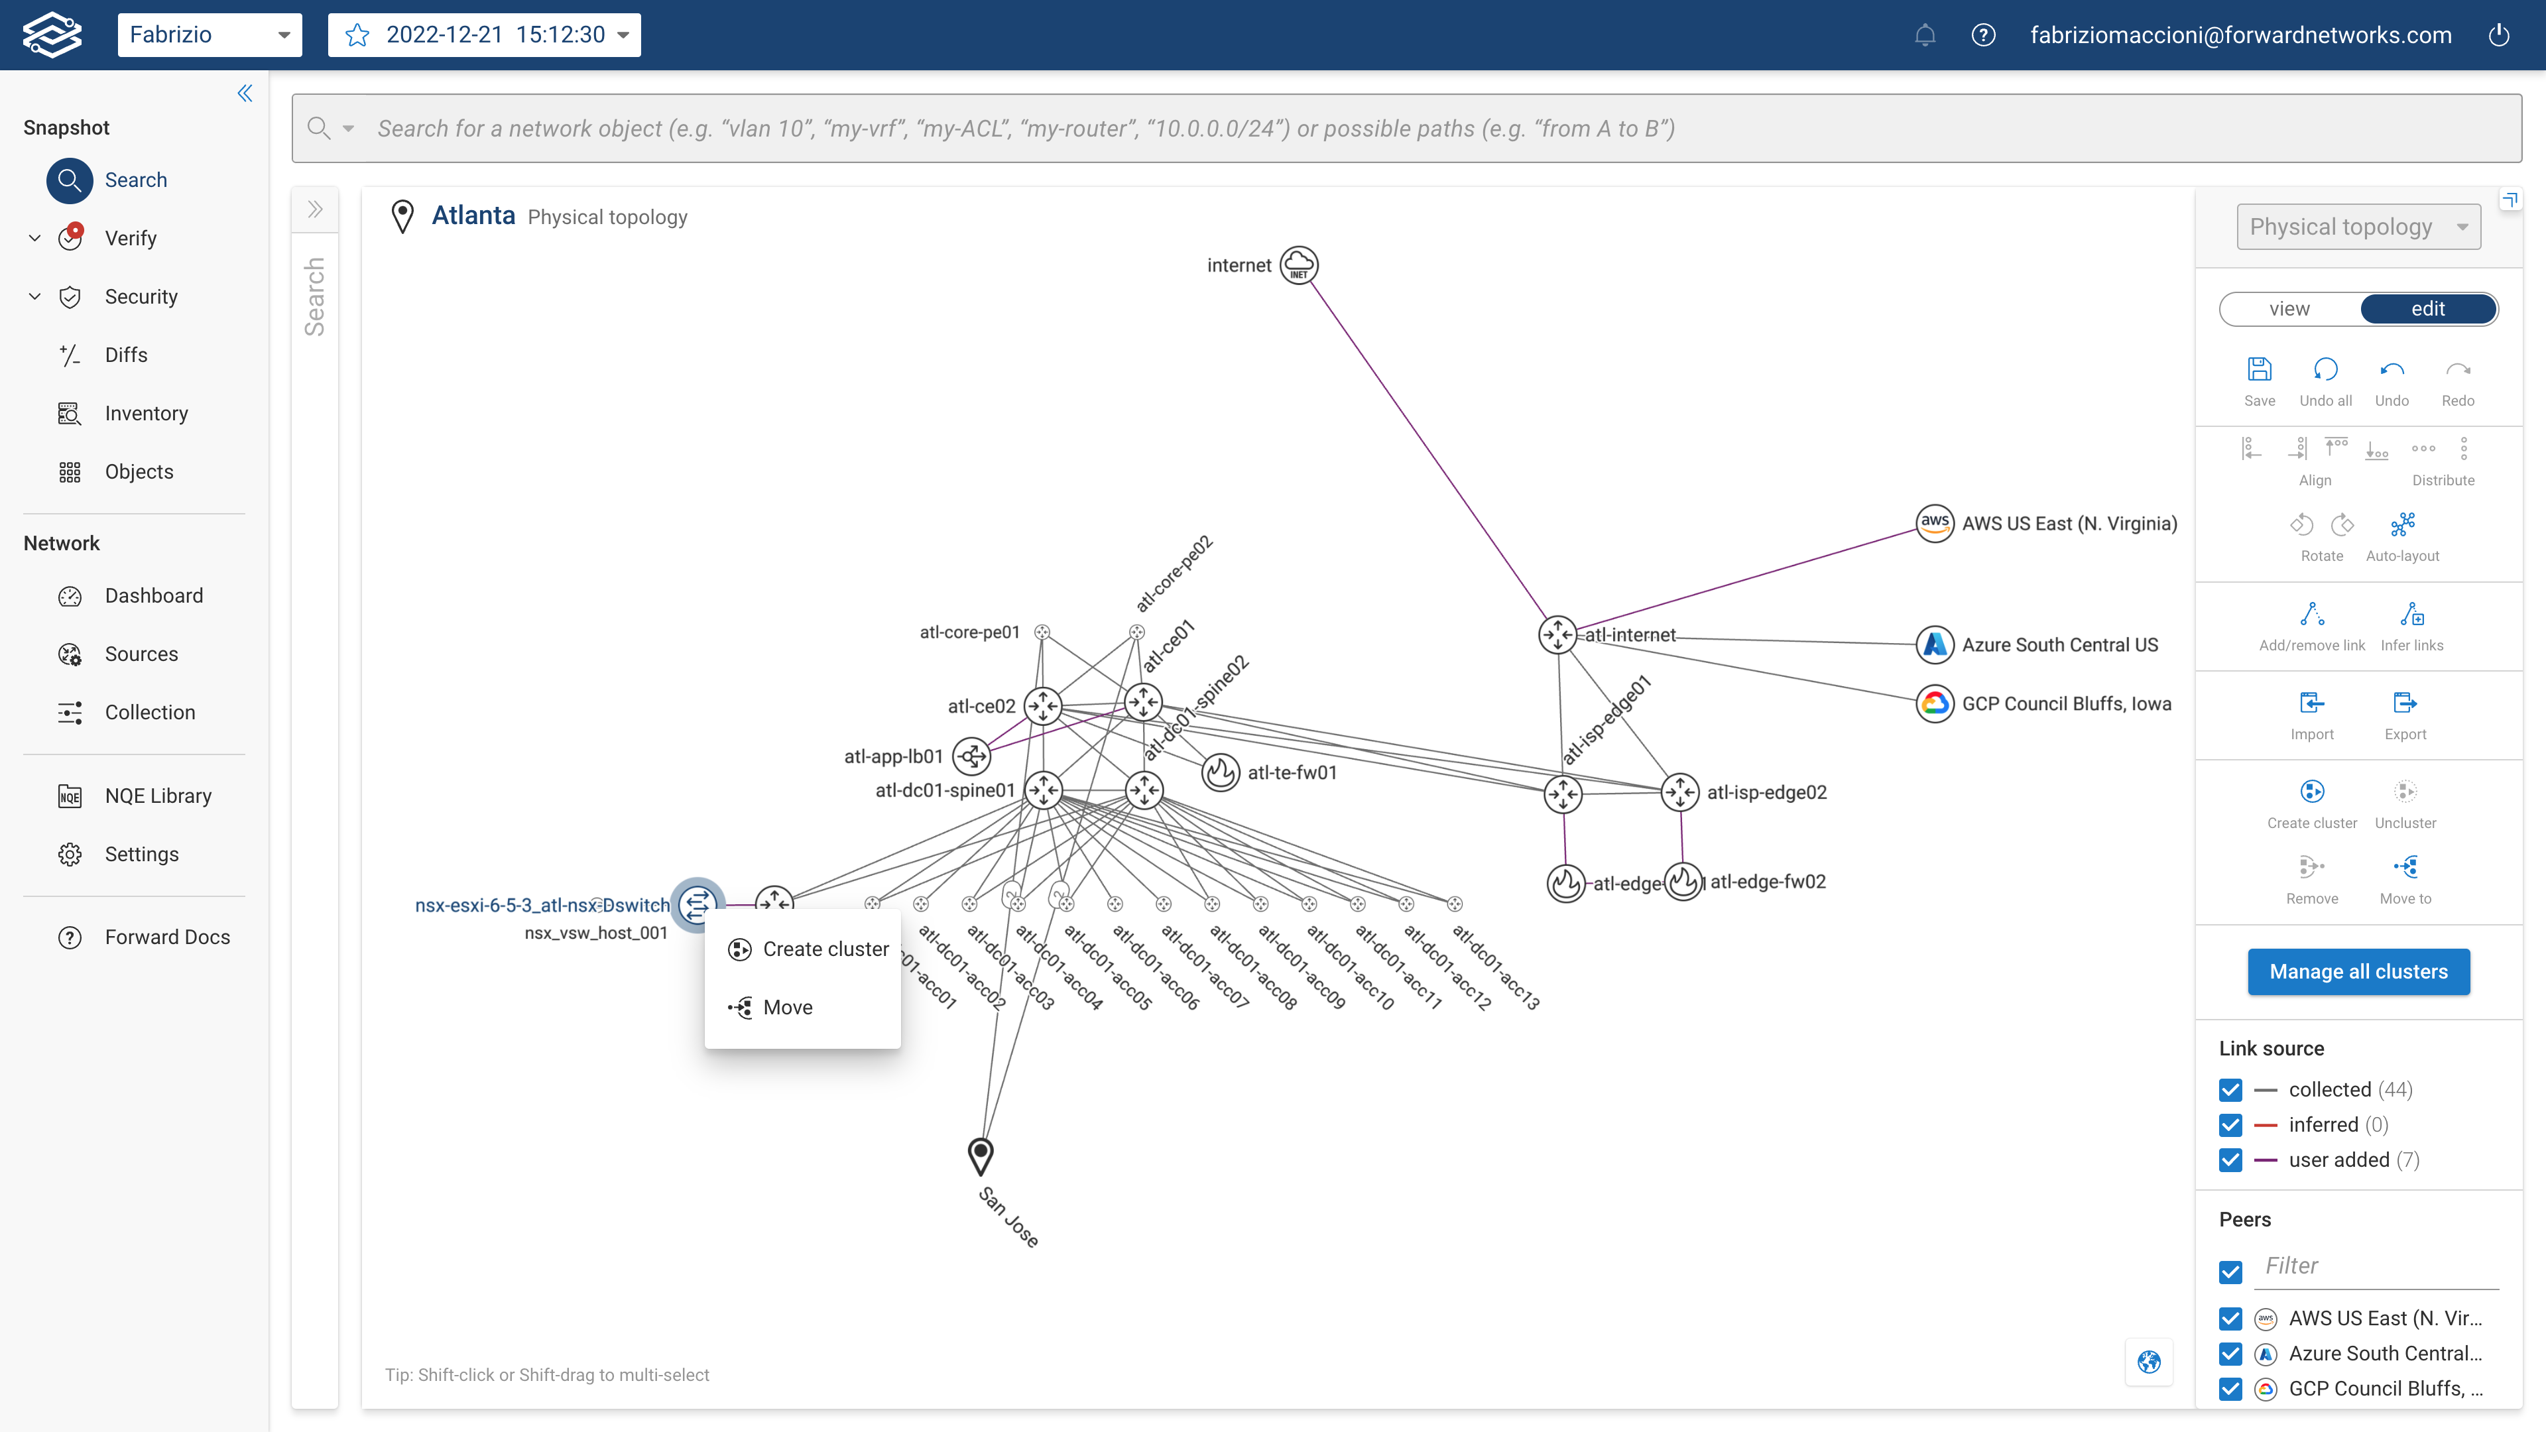This screenshot has width=2546, height=1432.
Task: Click the Auto-layout icon
Action: pyautogui.click(x=2401, y=525)
